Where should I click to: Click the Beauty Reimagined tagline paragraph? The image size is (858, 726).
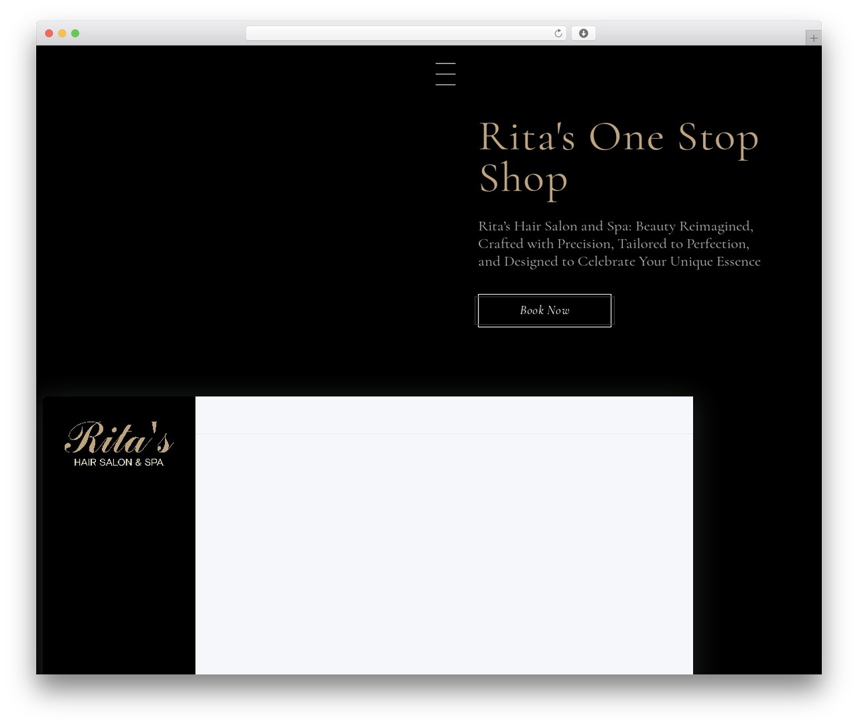(x=619, y=244)
